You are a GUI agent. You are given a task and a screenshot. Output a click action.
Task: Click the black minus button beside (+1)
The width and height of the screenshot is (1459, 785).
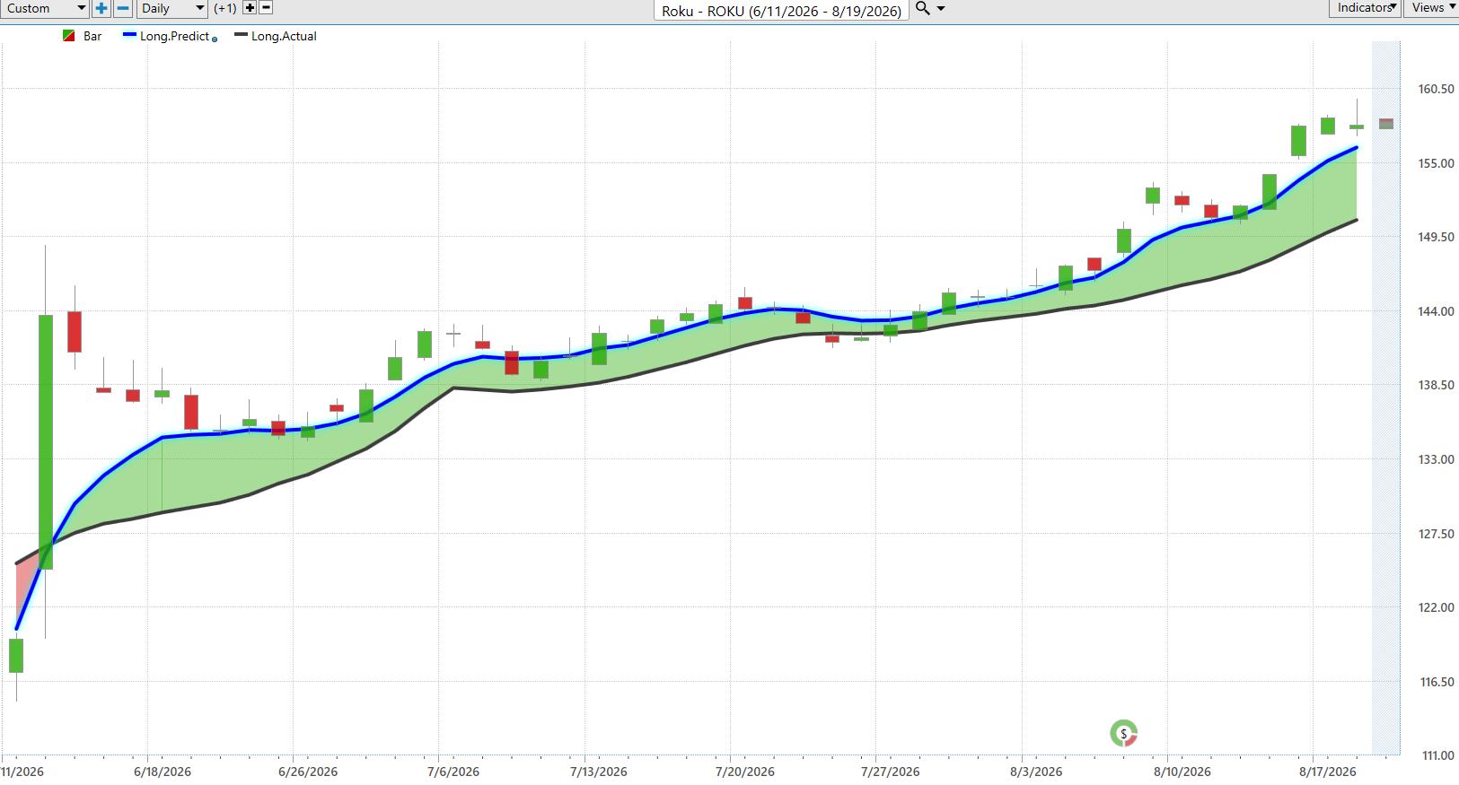point(266,7)
